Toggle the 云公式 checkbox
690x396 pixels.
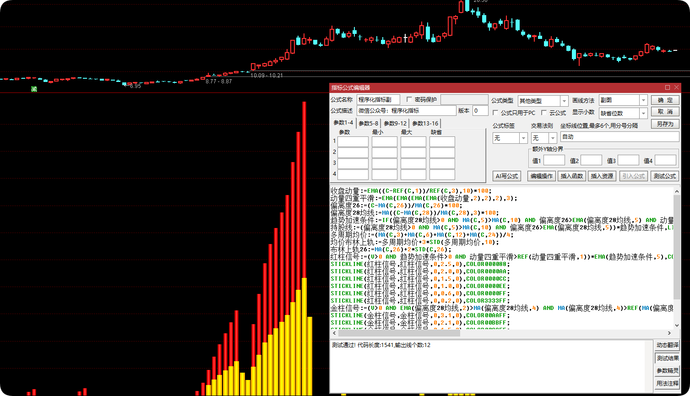pos(544,113)
